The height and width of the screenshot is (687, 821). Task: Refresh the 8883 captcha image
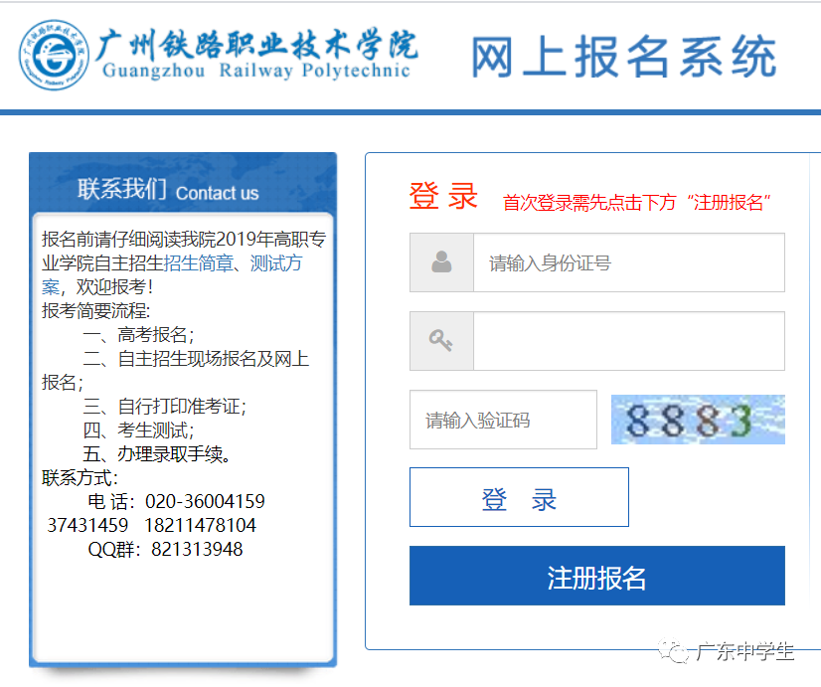(x=698, y=420)
